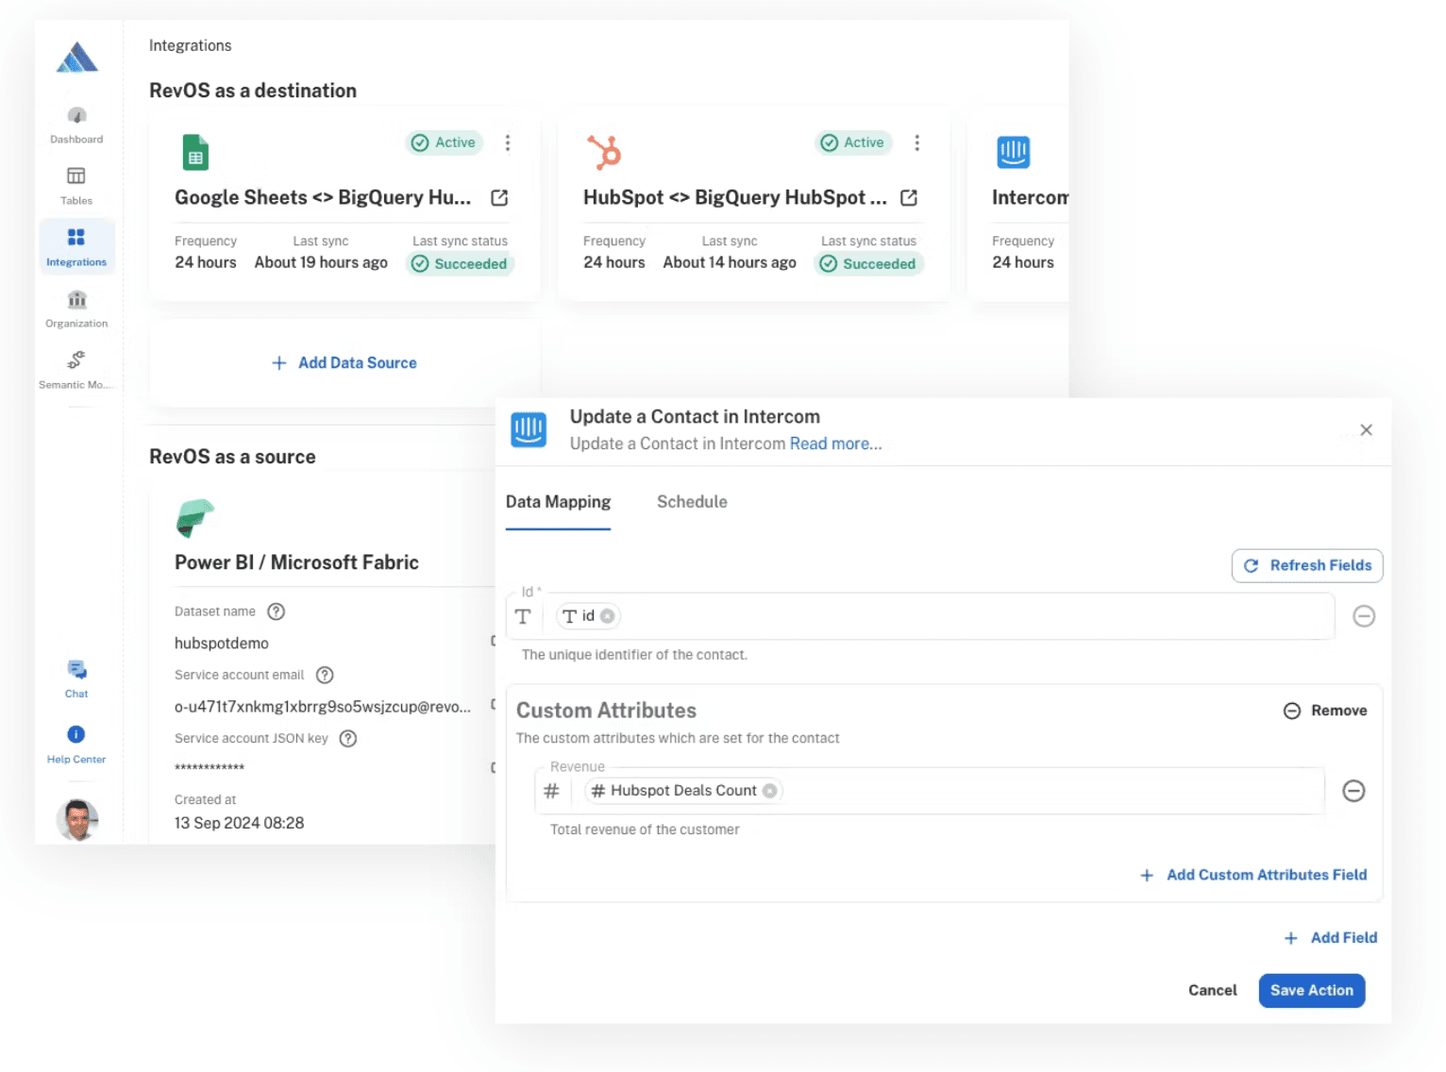This screenshot has width=1446, height=1072.
Task: Go to Organization settings via sidebar
Action: click(76, 309)
